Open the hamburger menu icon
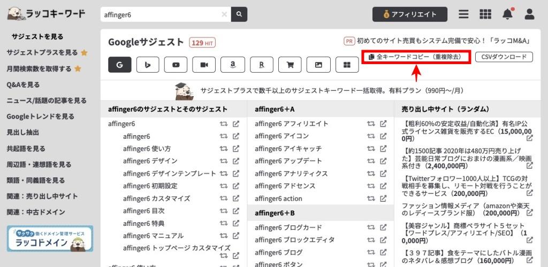 464,14
